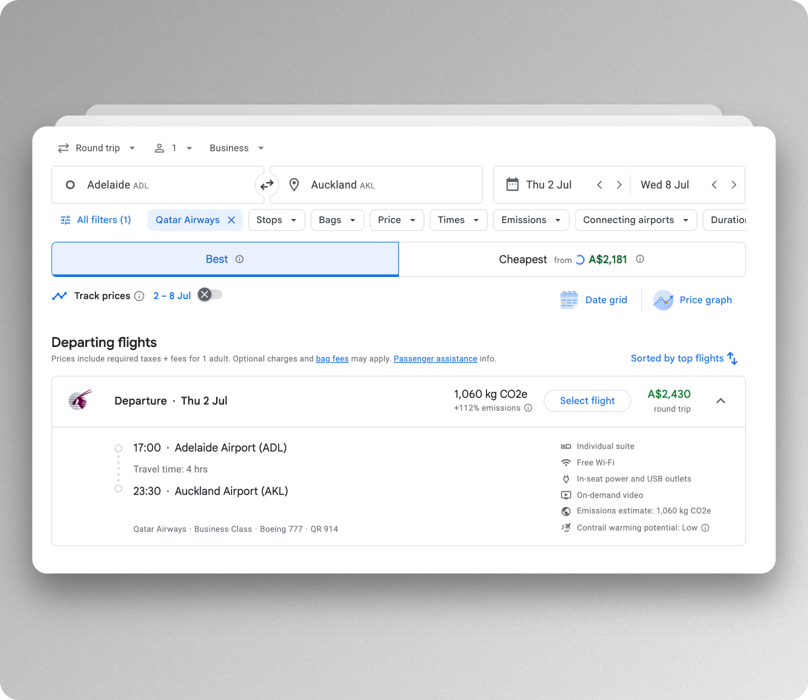This screenshot has width=808, height=700.
Task: Edit the Auckland destination field
Action: point(376,185)
